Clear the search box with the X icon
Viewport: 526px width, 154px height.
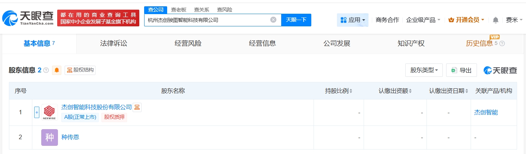pos(273,20)
